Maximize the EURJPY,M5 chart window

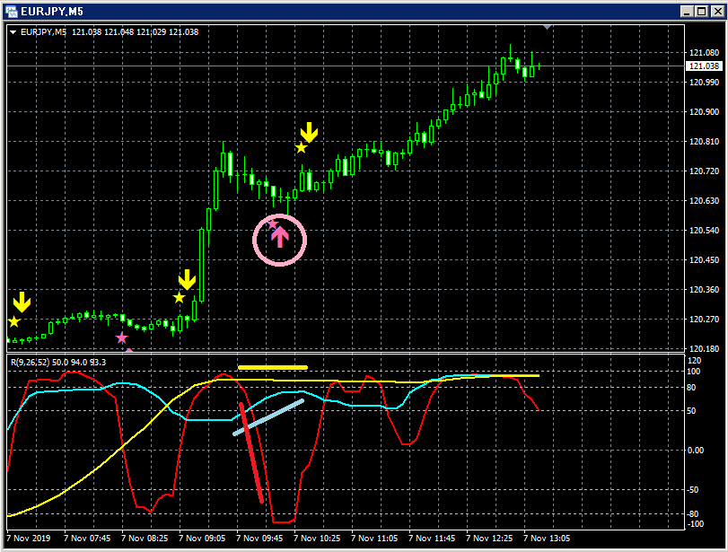click(702, 12)
